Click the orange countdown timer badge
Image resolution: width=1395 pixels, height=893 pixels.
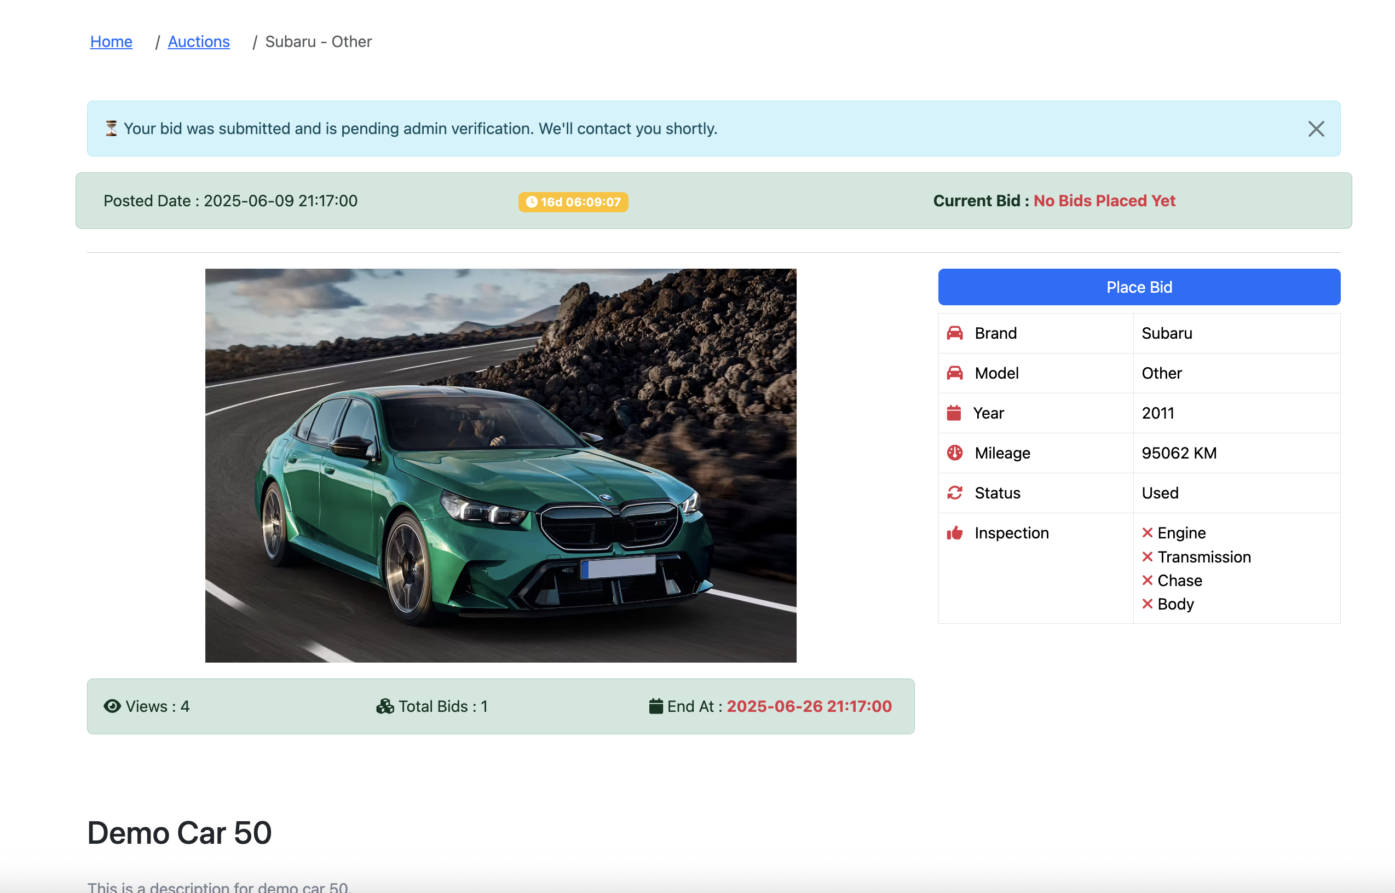(x=573, y=202)
